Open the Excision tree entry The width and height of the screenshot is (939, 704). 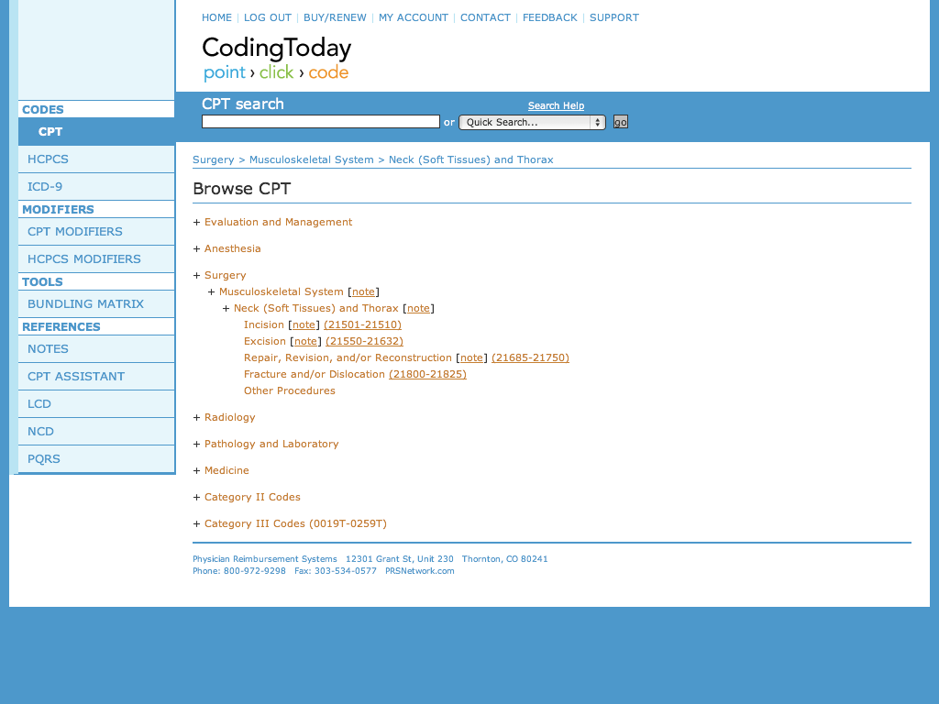click(265, 341)
